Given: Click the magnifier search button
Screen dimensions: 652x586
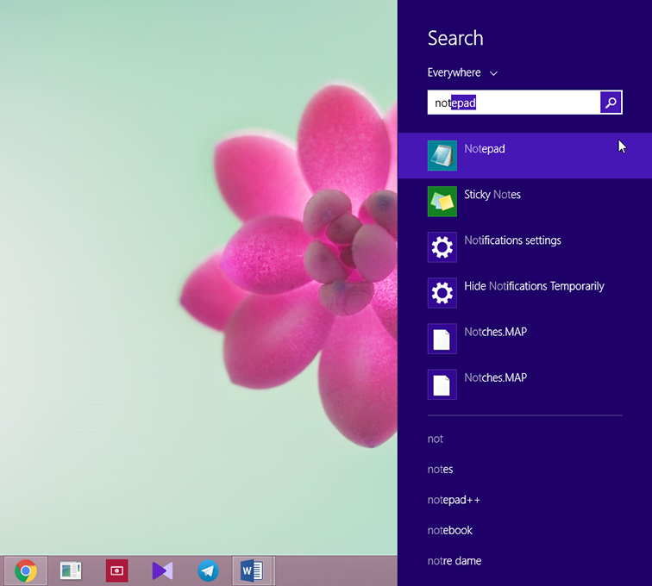Looking at the screenshot, I should pos(611,103).
